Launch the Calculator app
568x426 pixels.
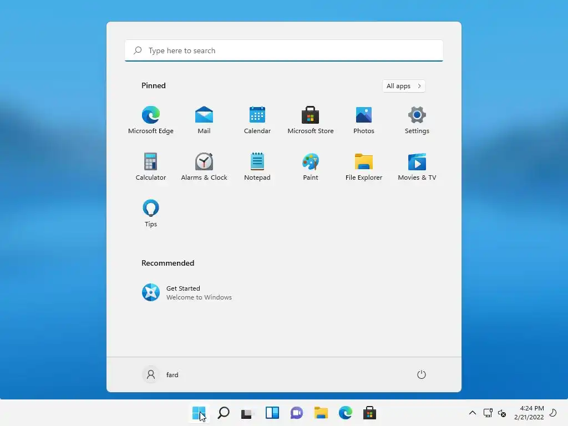[x=151, y=166]
